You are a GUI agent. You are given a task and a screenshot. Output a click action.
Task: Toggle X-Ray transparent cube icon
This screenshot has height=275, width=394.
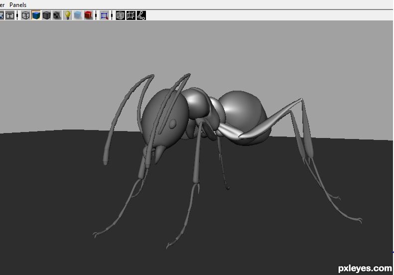121,15
